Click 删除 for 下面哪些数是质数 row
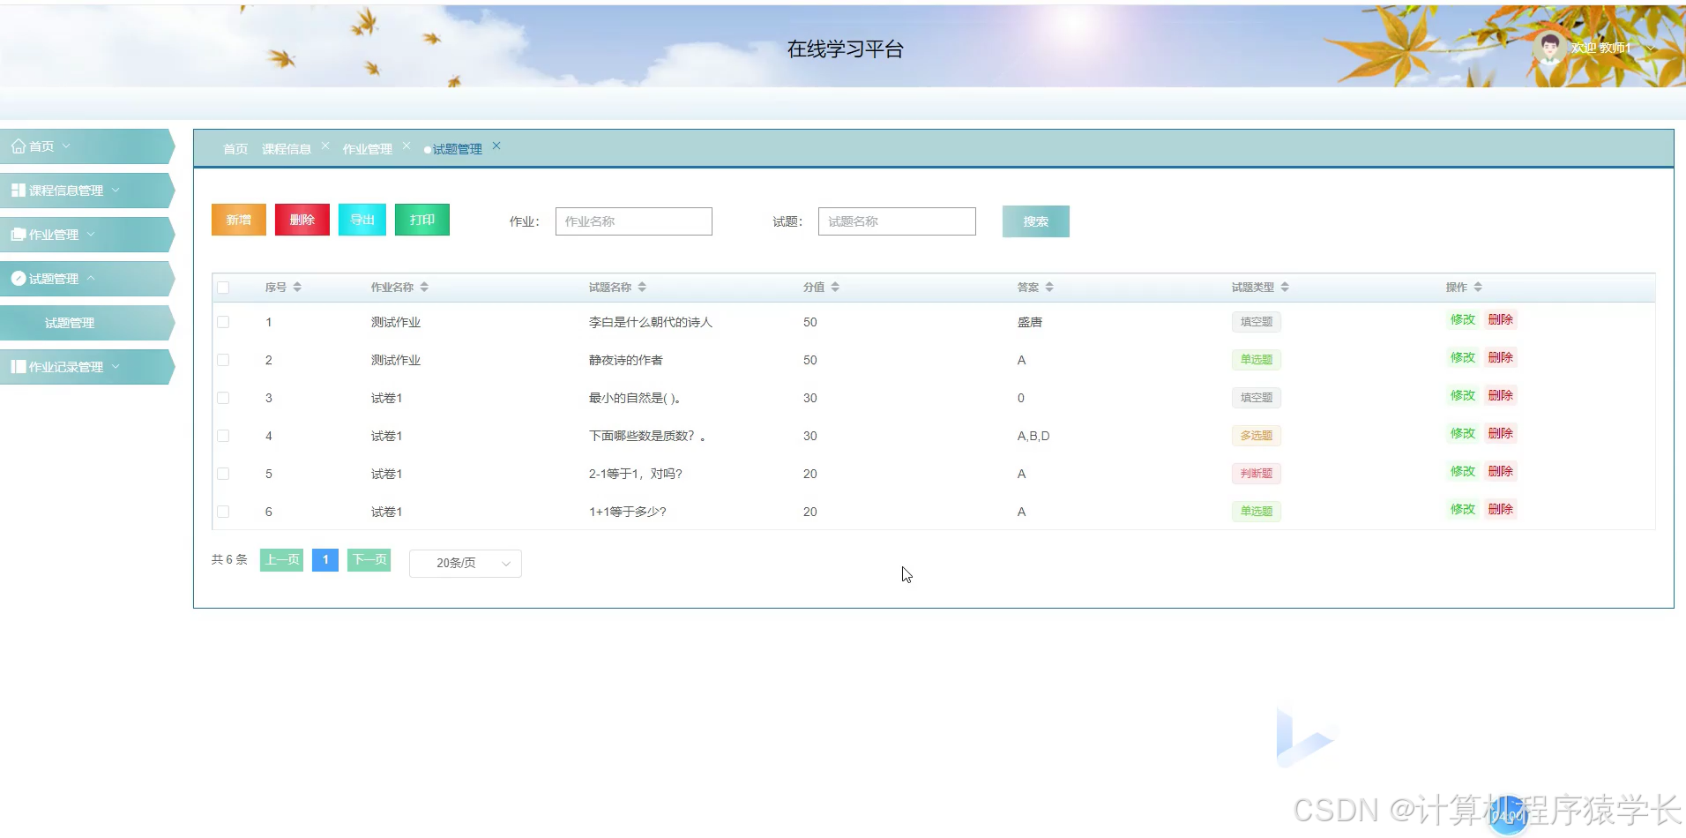 click(1501, 433)
